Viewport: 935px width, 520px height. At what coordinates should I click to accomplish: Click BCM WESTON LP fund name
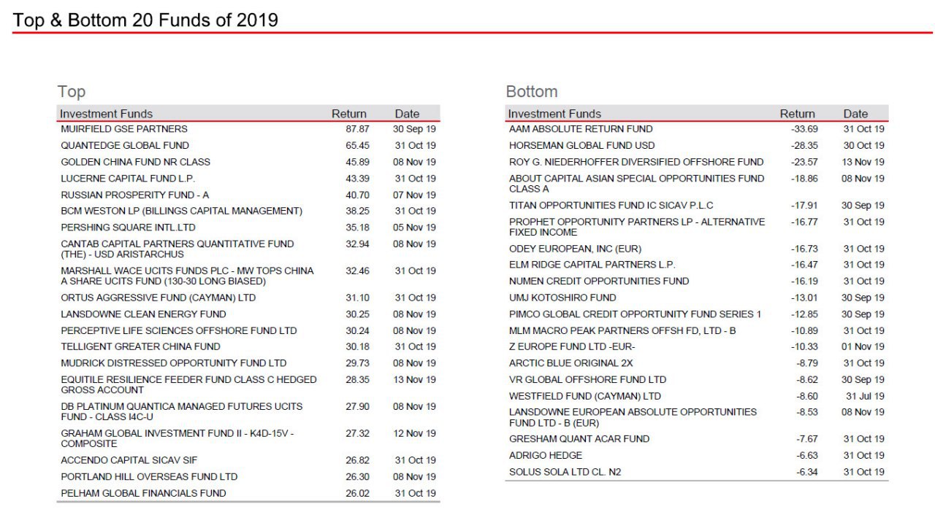pyautogui.click(x=181, y=211)
